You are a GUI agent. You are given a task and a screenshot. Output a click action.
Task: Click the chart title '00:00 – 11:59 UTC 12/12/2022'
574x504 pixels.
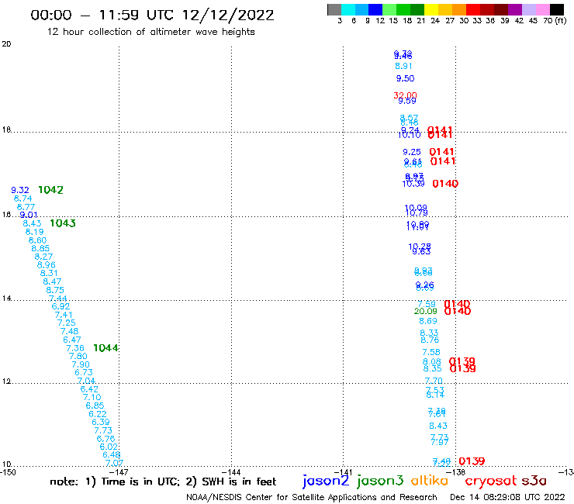click(x=152, y=15)
